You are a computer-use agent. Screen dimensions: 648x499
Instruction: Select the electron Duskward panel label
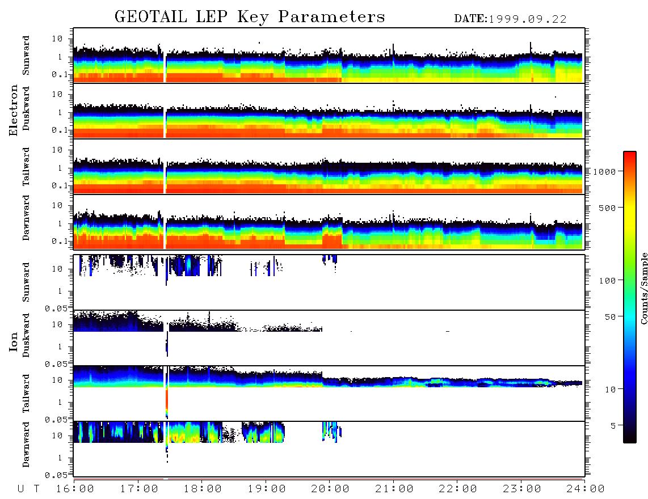(26, 108)
